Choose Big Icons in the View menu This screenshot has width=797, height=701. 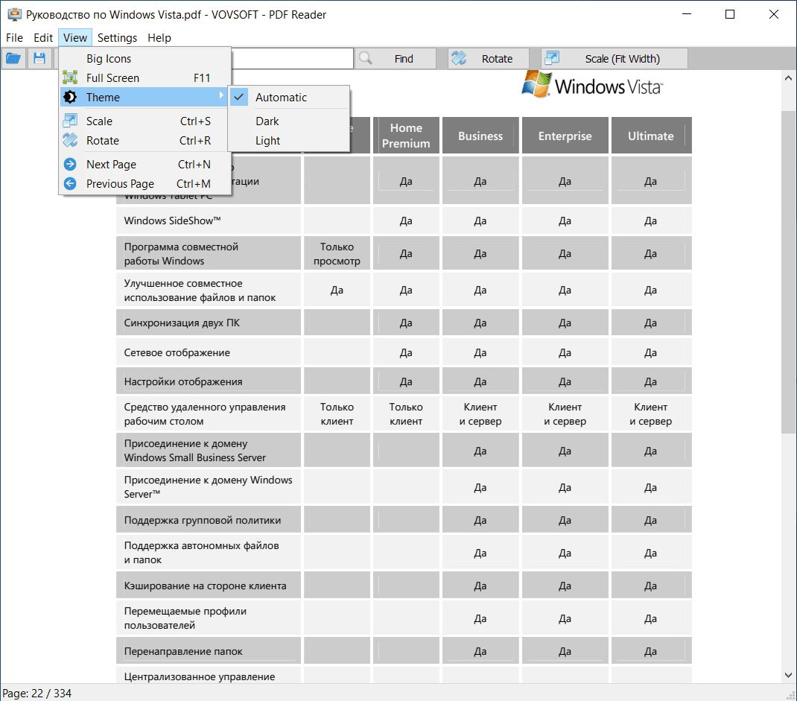coord(145,58)
